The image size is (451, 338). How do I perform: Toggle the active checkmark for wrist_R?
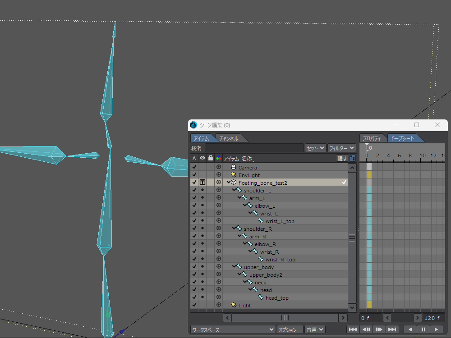click(194, 251)
